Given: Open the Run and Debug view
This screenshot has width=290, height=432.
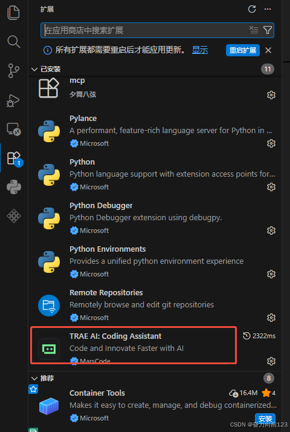Looking at the screenshot, I should [13, 100].
